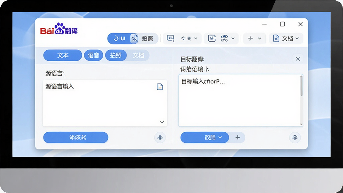Screen dimensions: 343x193
Task: Switch to the 语音 tab
Action: 93,55
